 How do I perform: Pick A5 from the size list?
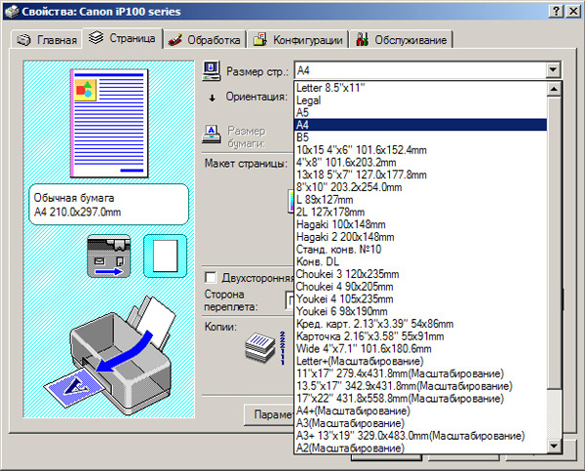click(x=420, y=112)
